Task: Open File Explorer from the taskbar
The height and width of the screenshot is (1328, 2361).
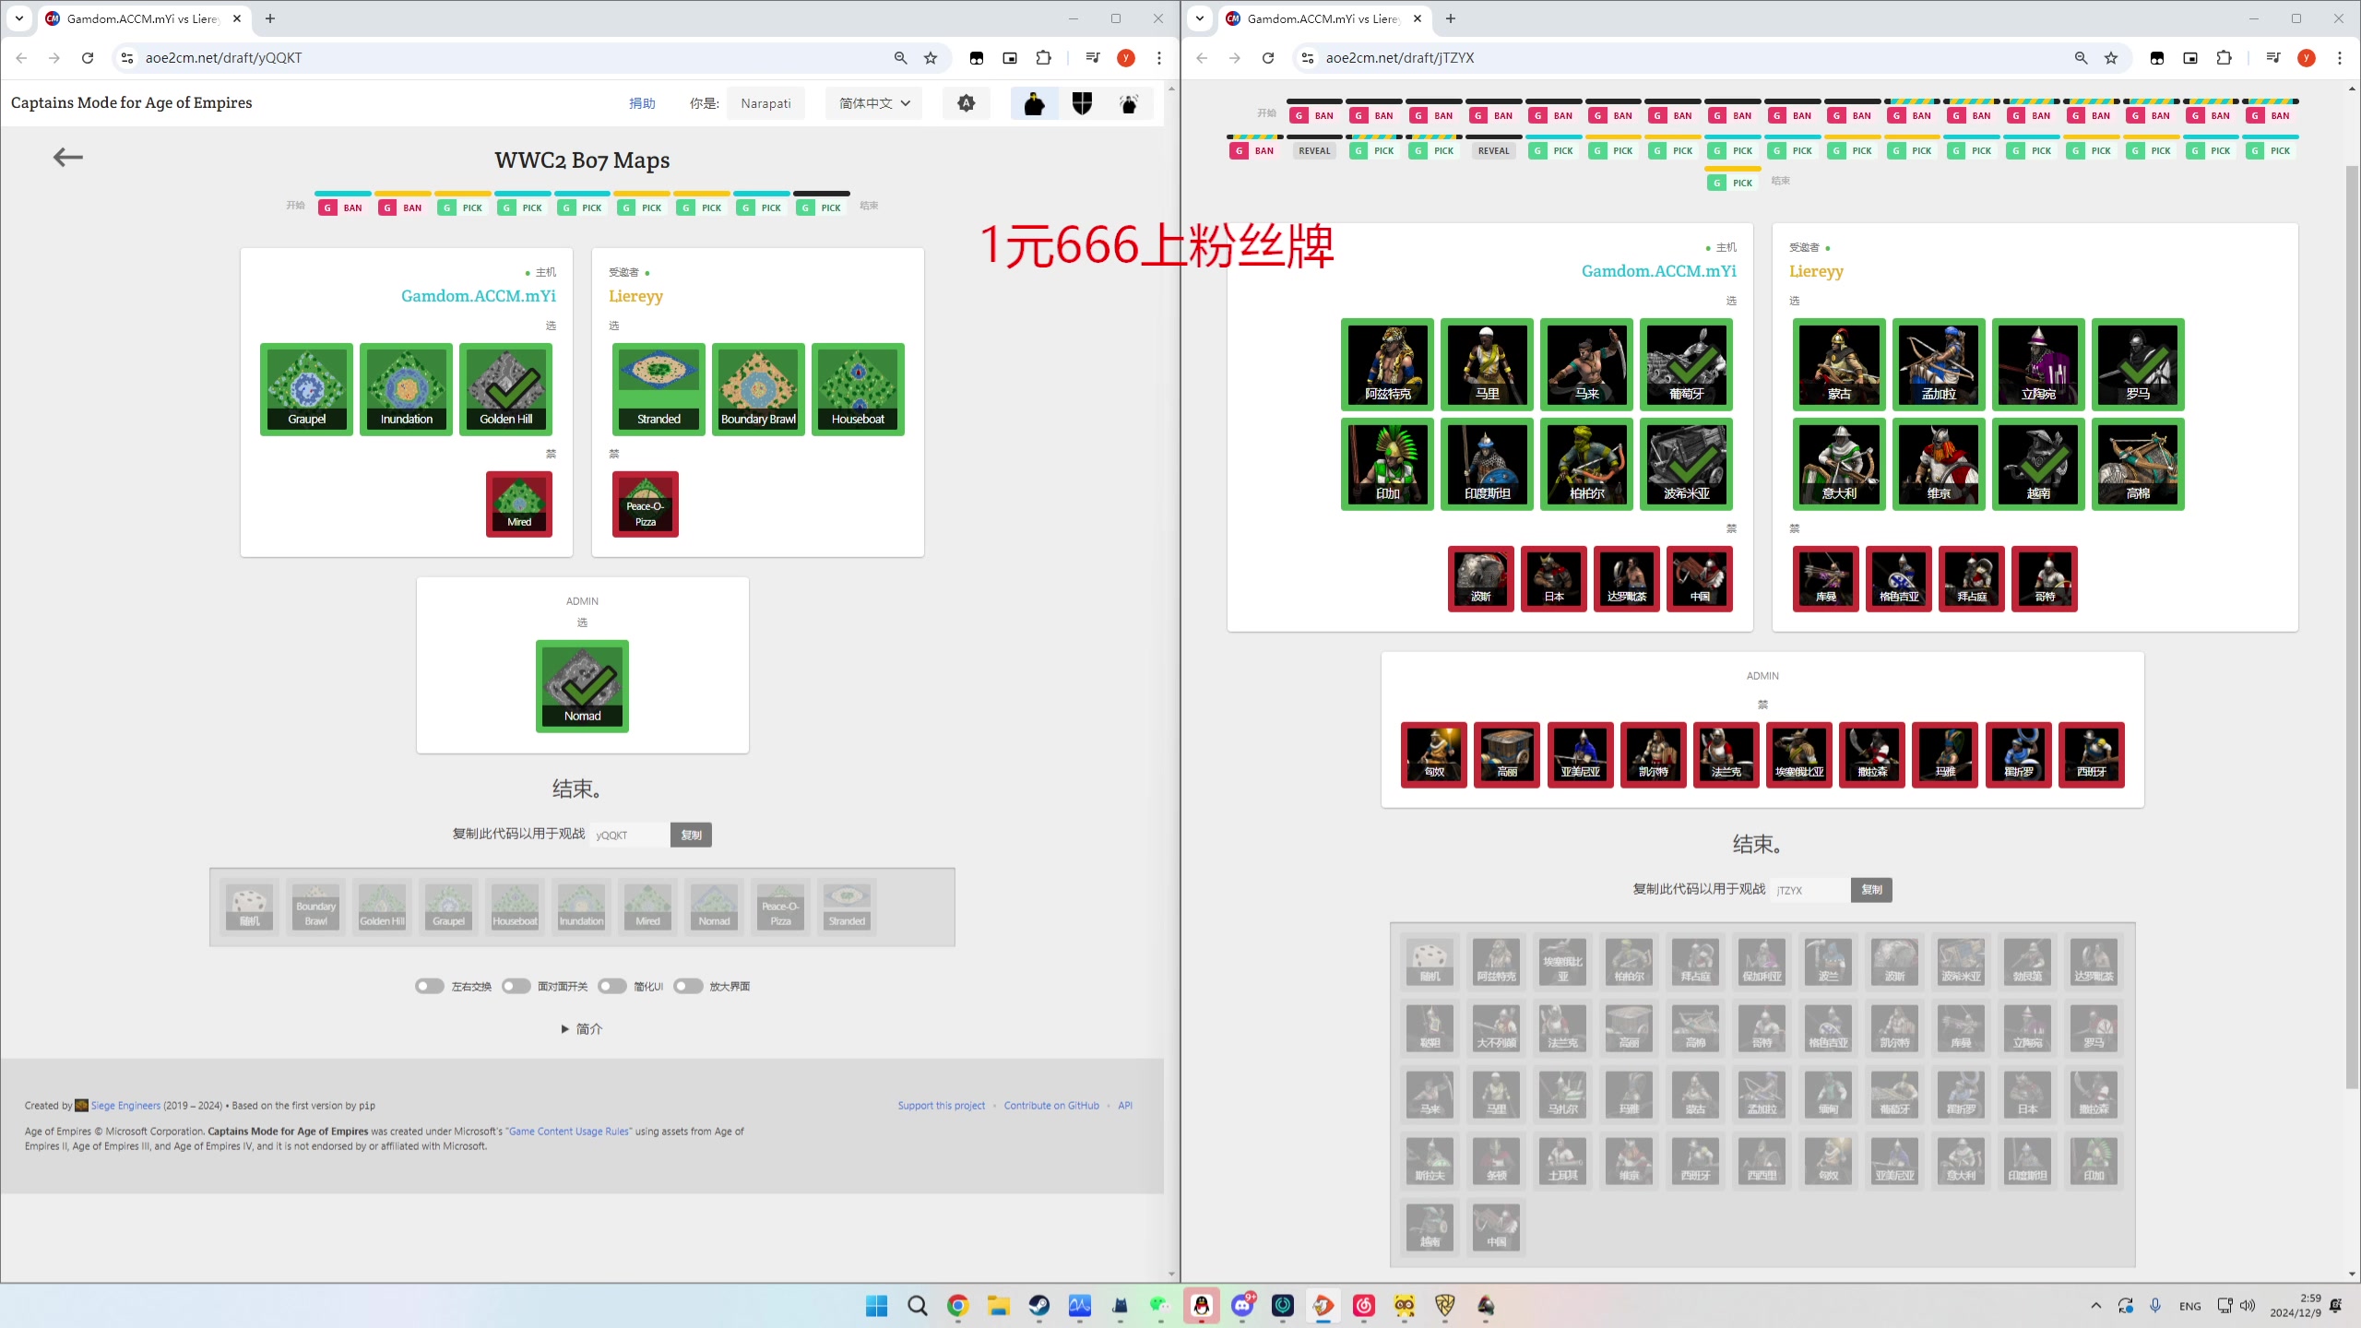Action: 998,1305
